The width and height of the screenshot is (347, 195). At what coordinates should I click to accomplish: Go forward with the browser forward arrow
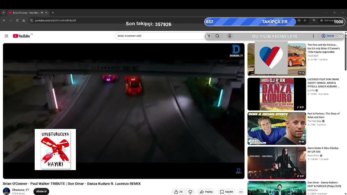[11, 20]
